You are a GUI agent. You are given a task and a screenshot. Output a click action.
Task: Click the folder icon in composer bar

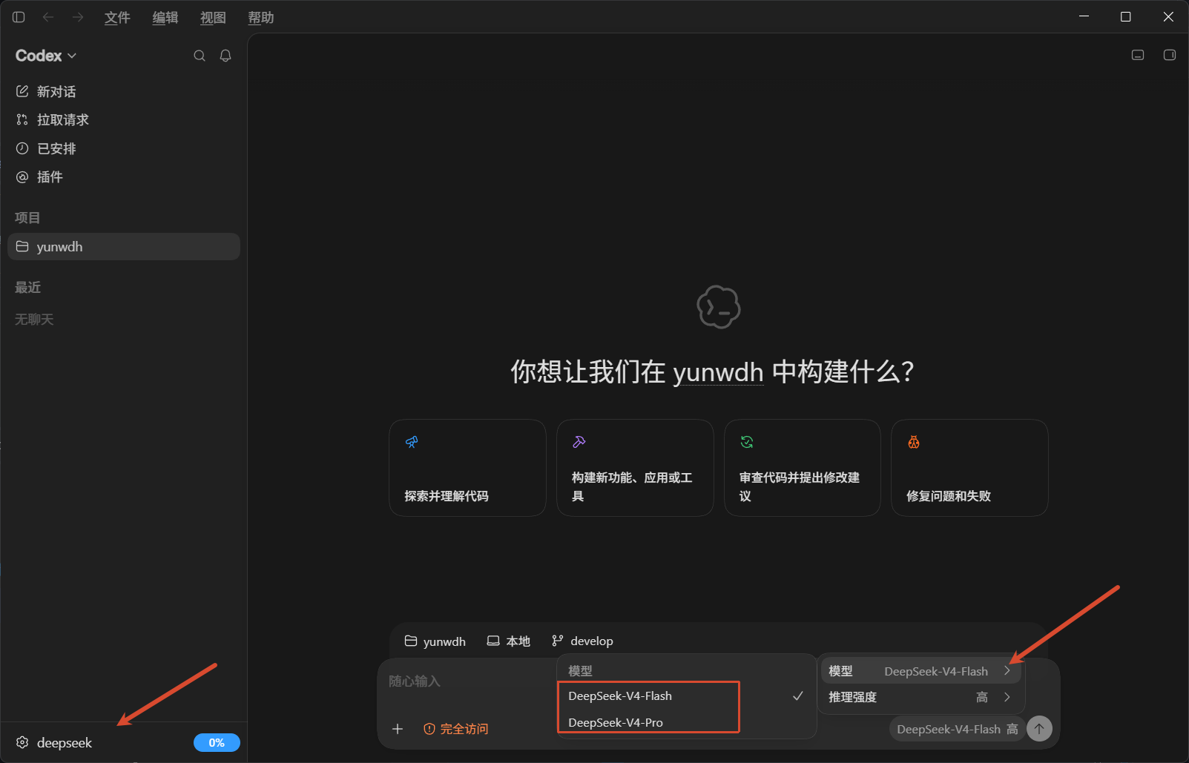[x=411, y=641]
